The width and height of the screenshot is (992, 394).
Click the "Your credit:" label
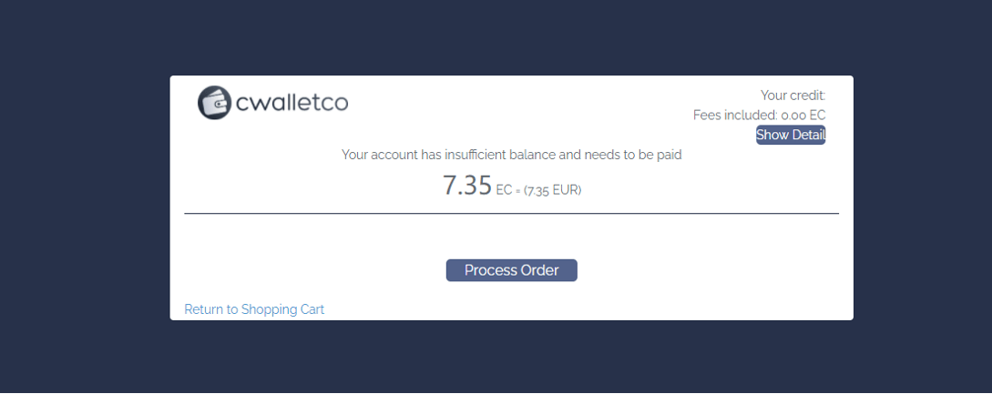[x=793, y=95]
